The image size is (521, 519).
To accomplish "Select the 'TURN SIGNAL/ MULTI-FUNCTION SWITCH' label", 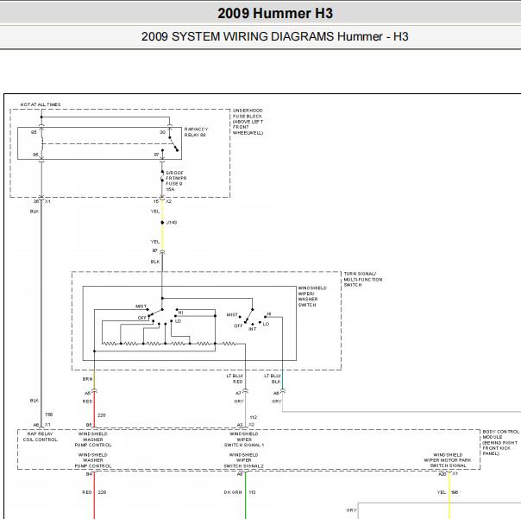I will pyautogui.click(x=363, y=280).
